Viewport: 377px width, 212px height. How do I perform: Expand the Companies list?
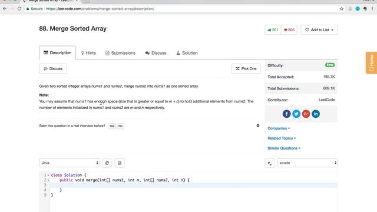pos(279,128)
